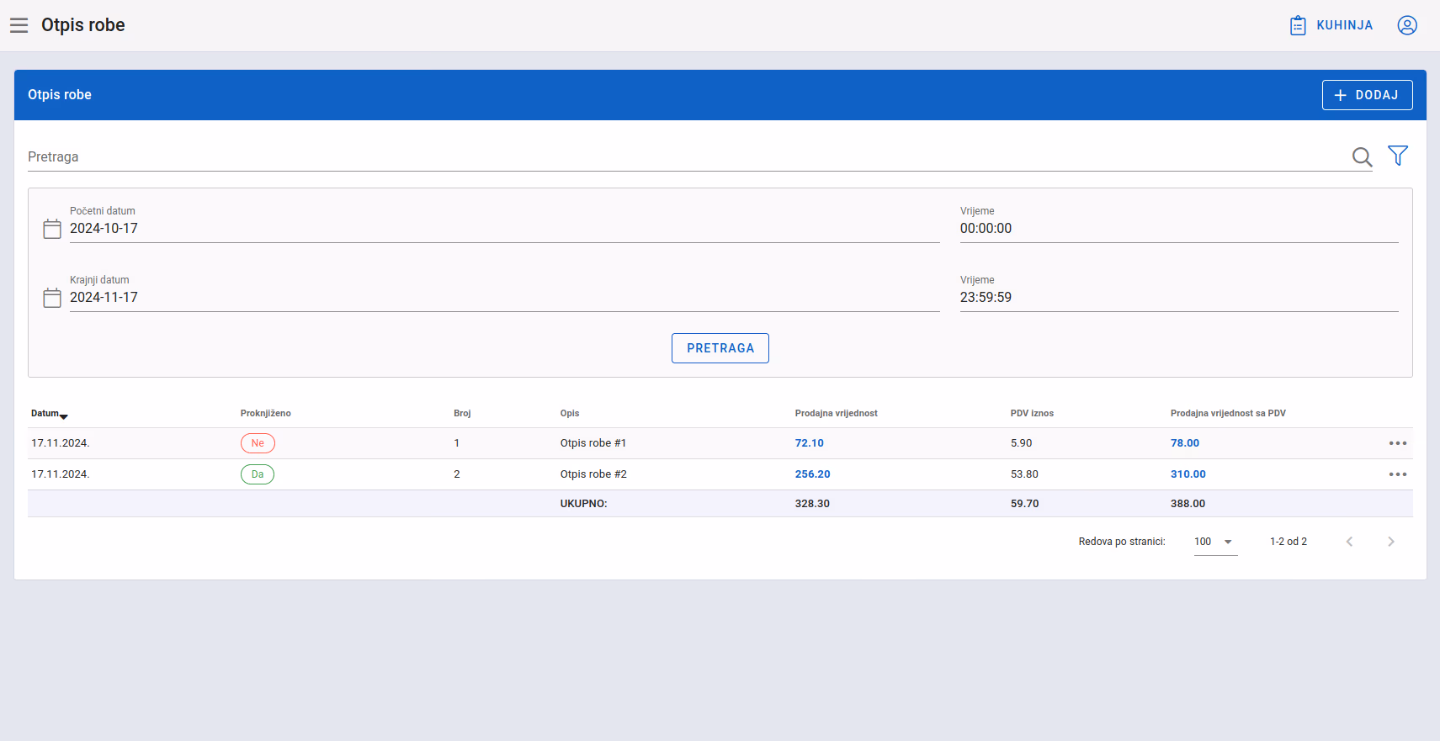Click the green Da status badge
1440x741 pixels.
pos(258,474)
